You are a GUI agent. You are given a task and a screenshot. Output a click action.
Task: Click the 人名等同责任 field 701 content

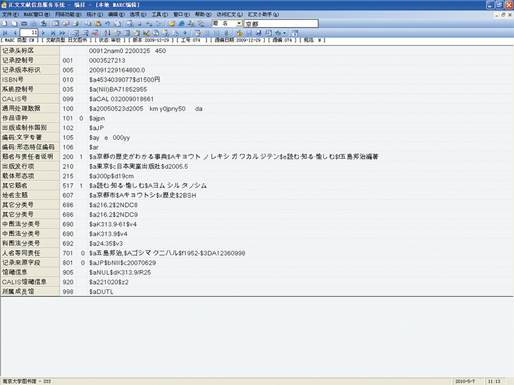tap(167, 253)
